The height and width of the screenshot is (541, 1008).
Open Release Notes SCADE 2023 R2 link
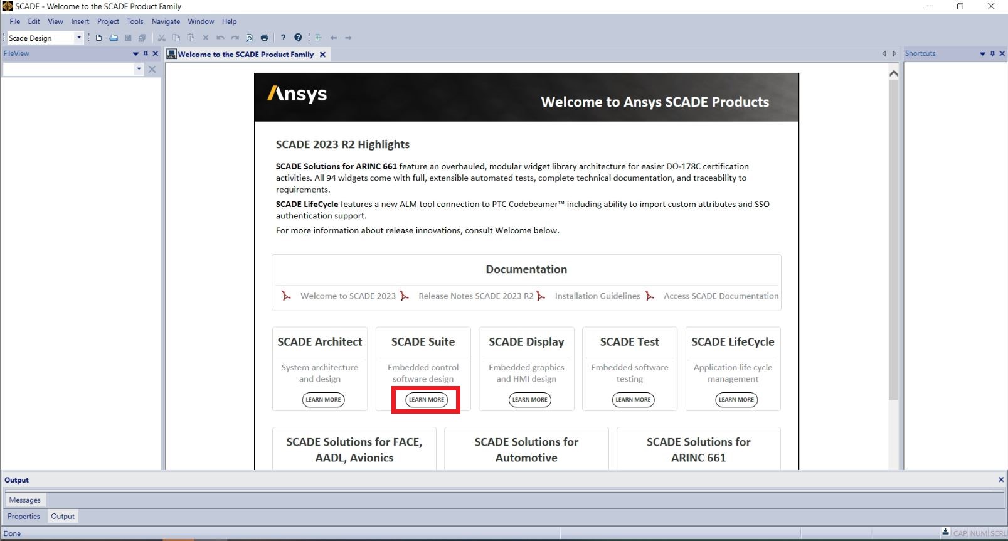[476, 296]
